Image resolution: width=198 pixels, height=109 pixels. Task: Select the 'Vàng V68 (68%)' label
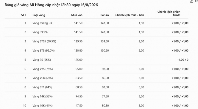(42, 78)
